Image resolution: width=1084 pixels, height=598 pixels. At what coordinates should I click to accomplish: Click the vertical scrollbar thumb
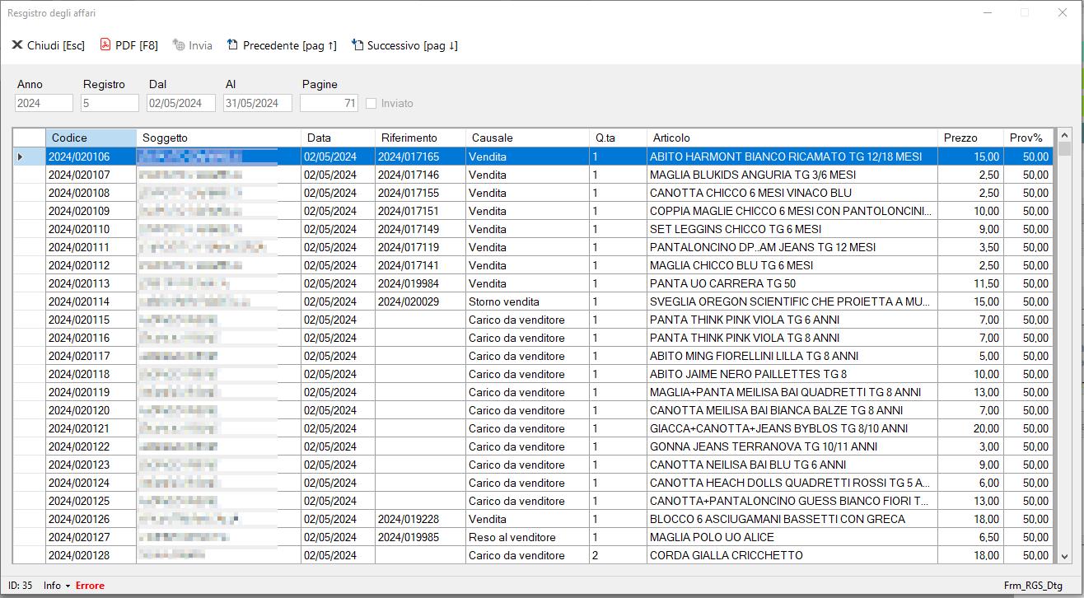1064,149
